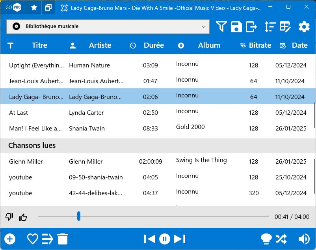316x250 pixels.
Task: Click the light bulb suggestions icon
Action: click(x=266, y=239)
